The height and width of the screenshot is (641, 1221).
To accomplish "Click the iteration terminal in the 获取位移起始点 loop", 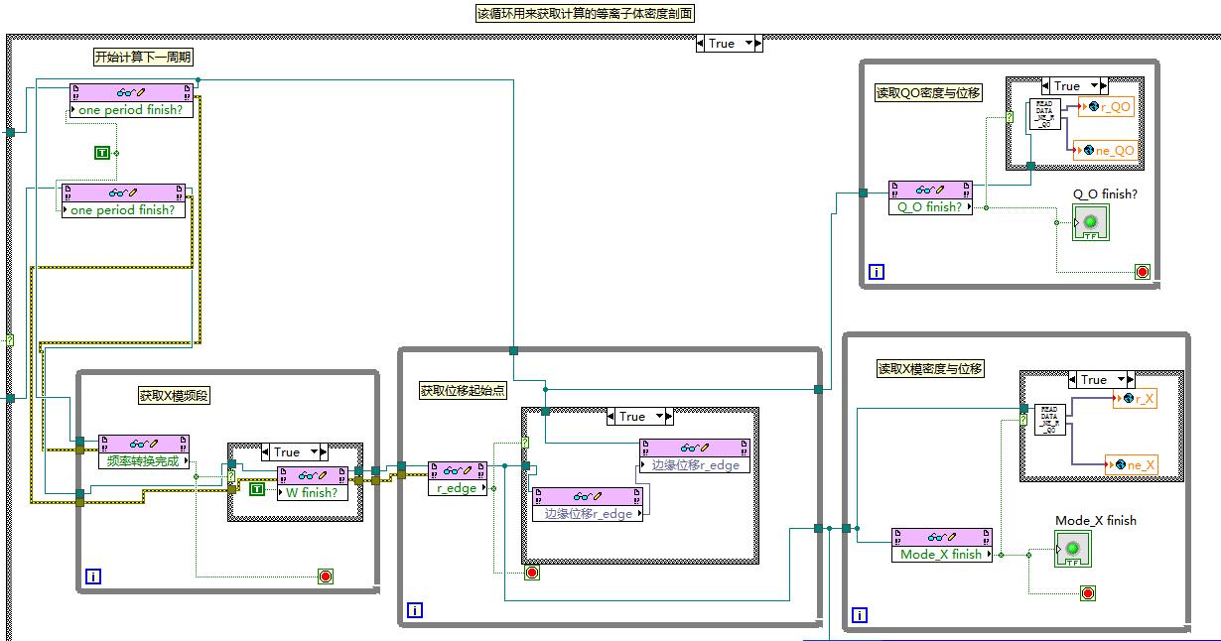I will 415,610.
